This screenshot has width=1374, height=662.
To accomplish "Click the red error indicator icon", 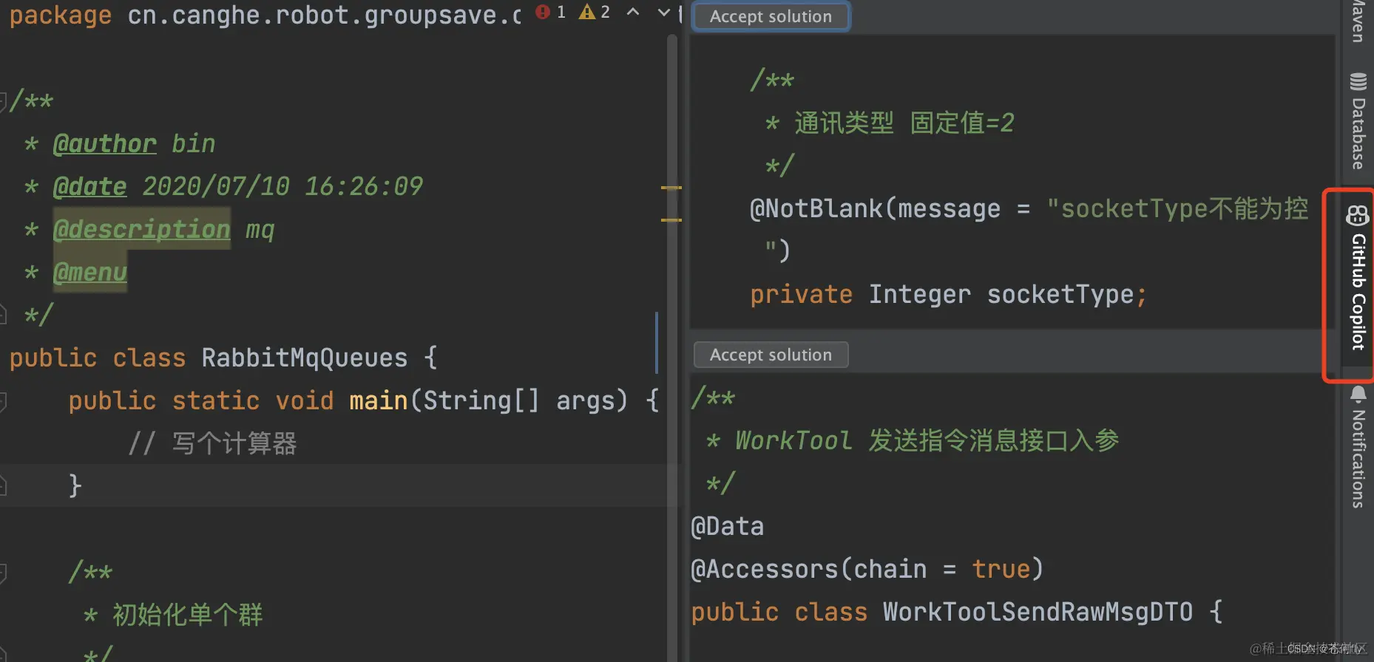I will pos(543,12).
